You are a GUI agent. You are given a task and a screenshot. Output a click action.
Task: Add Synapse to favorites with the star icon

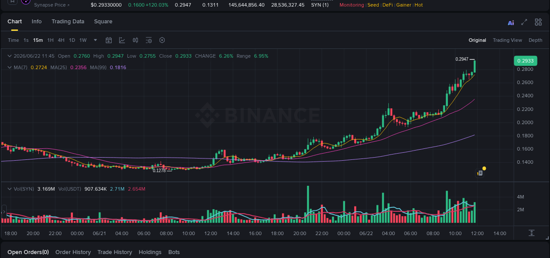12,1
